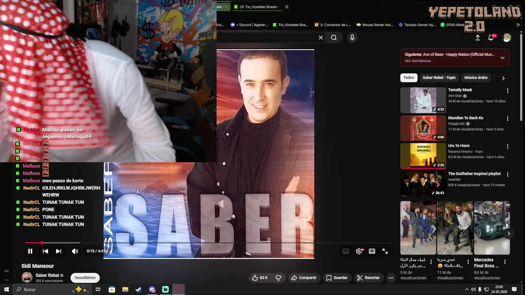Open the Saber Rebaï channel name
The height and width of the screenshot is (295, 525).
click(x=47, y=275)
